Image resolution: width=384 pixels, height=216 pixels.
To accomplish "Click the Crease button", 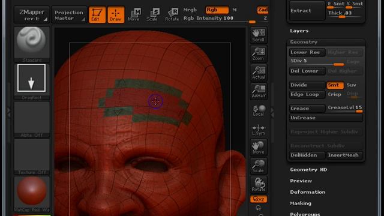I will (307, 109).
